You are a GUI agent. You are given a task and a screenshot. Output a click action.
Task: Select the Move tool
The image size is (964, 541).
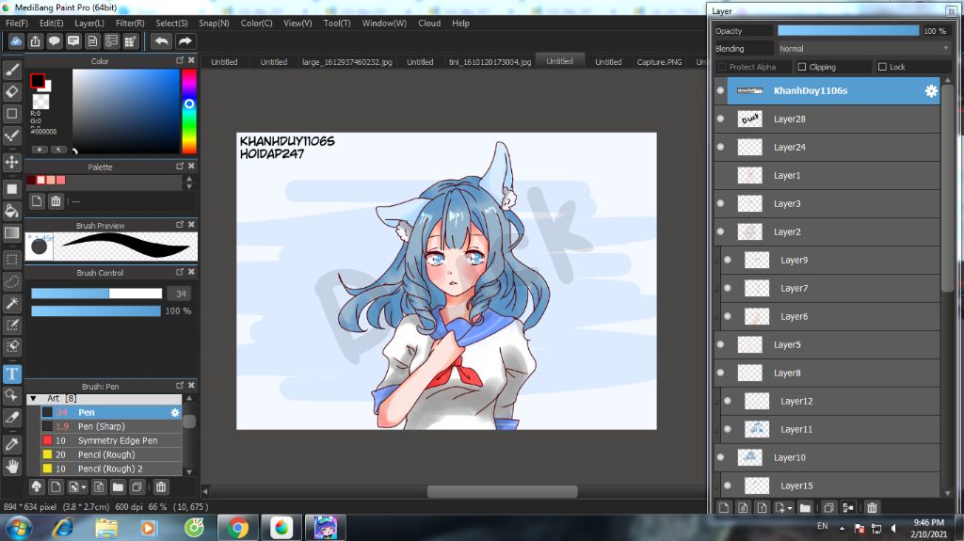[11, 162]
